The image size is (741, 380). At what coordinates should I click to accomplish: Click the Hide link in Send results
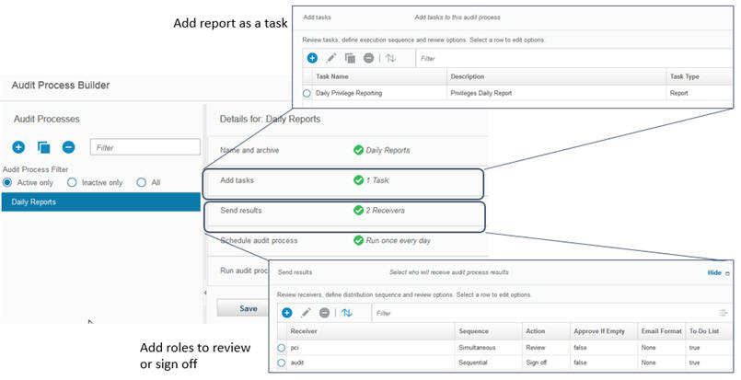714,272
